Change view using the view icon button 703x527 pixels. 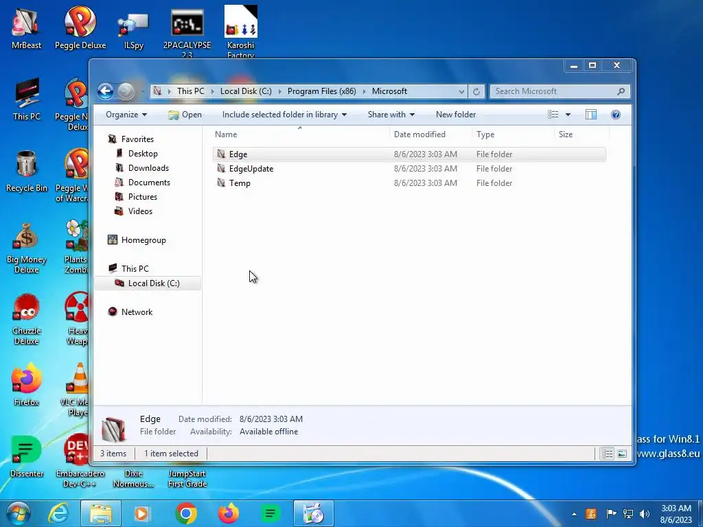pyautogui.click(x=553, y=115)
